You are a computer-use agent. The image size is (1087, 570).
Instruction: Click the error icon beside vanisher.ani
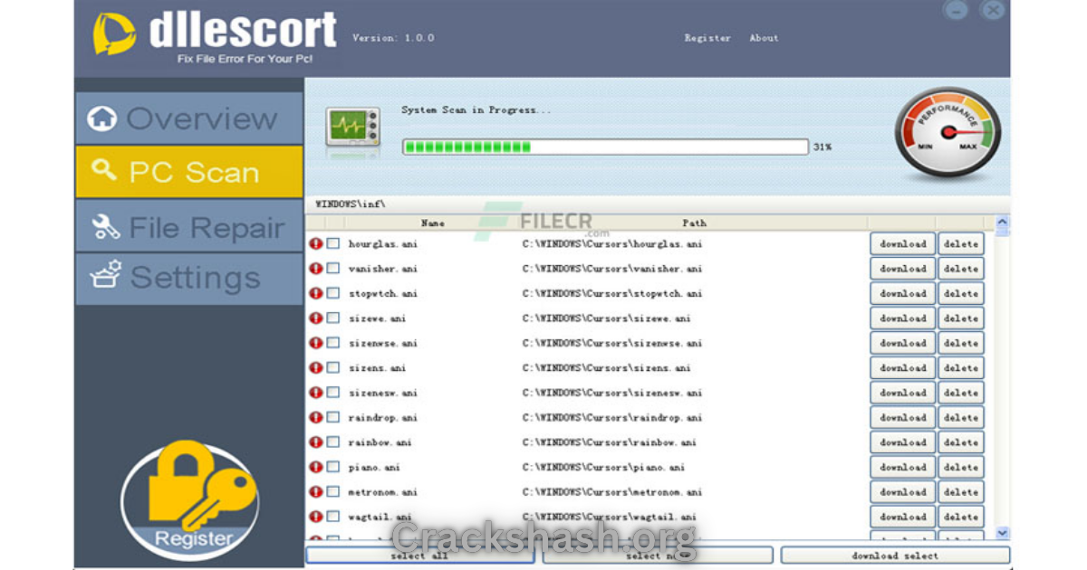point(315,269)
